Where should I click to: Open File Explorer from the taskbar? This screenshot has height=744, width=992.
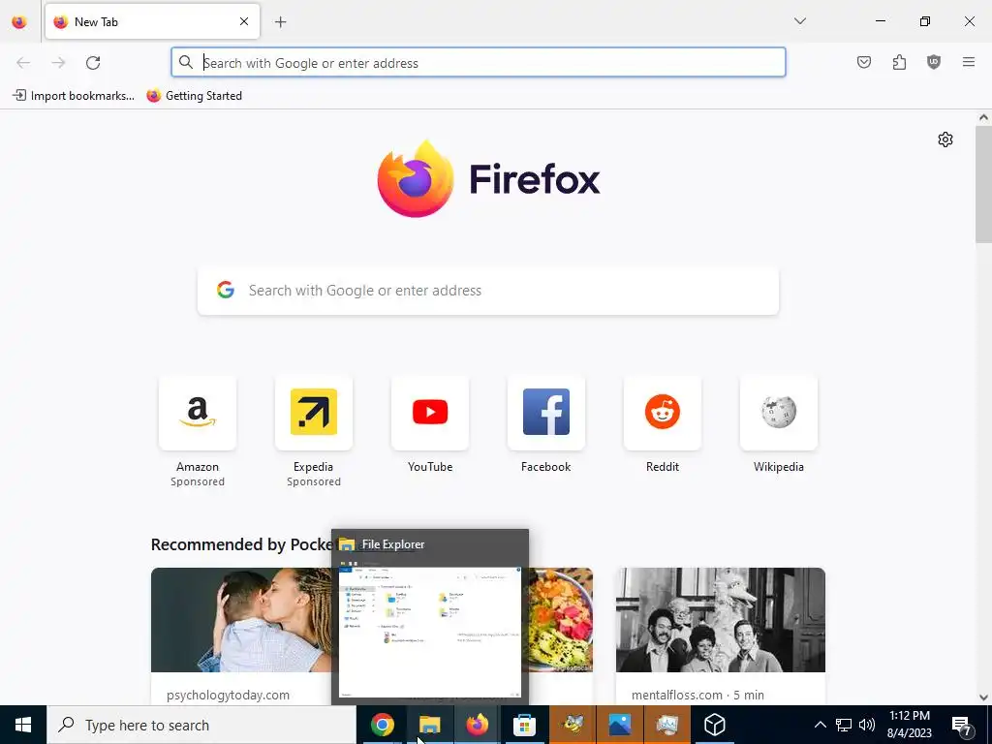coord(429,725)
